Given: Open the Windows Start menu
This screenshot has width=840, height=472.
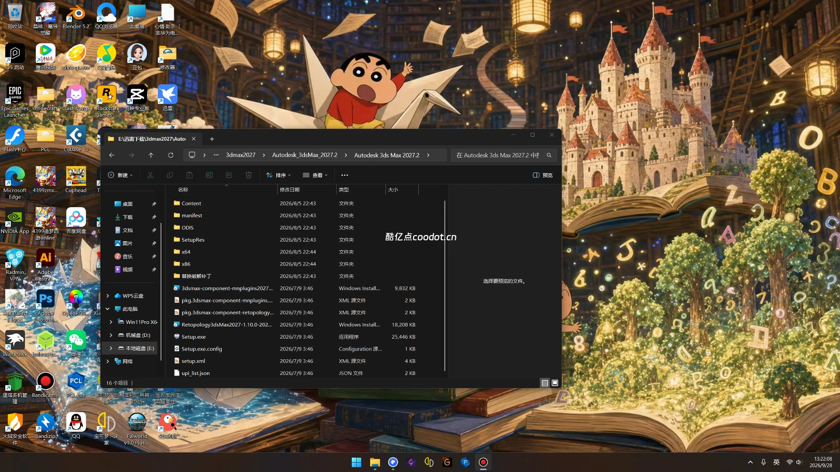Looking at the screenshot, I should [357, 462].
